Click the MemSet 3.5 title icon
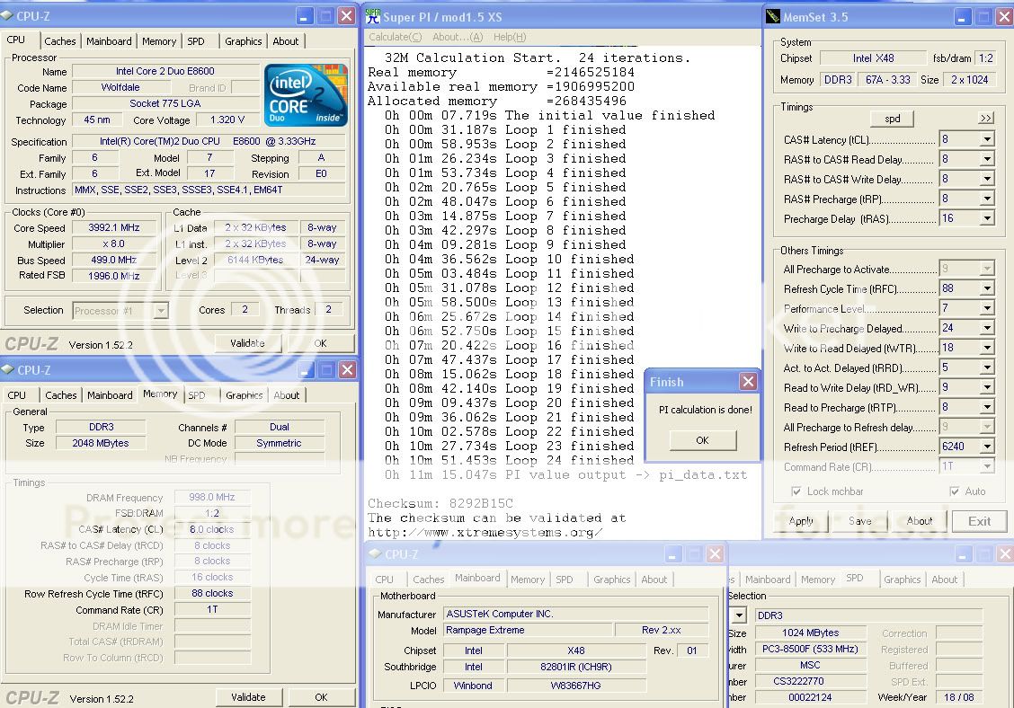Screen dimensions: 1014x708 773,16
